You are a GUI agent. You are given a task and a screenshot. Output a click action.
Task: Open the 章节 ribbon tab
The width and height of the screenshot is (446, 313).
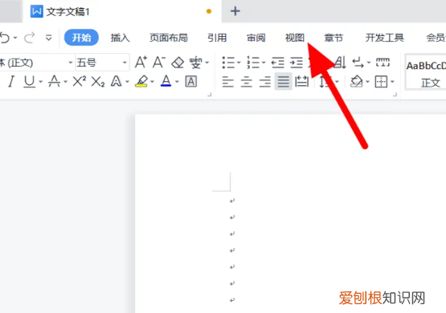333,38
